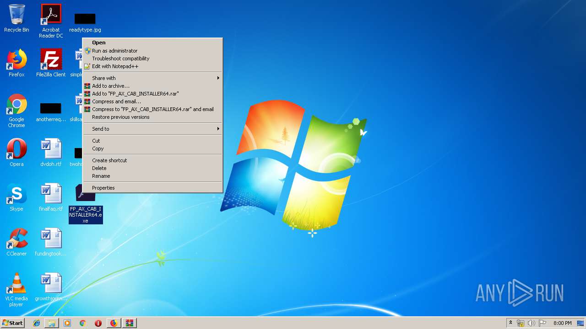
Task: Show hidden tray icons arrow
Action: [x=510, y=323]
